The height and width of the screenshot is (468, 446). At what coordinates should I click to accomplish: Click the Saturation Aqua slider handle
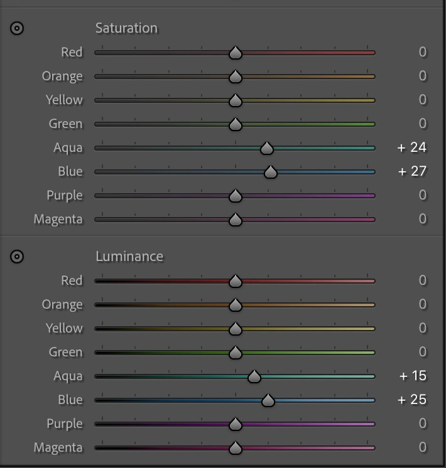(x=267, y=148)
